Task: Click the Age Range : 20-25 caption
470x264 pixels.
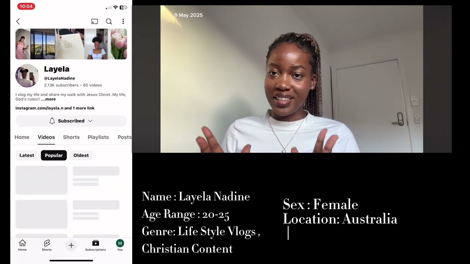Action: click(185, 214)
